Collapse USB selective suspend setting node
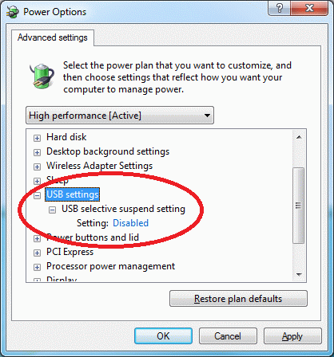This screenshot has width=334, height=357. tap(52, 210)
